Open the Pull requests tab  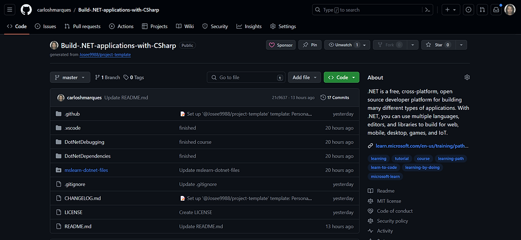pyautogui.click(x=82, y=26)
